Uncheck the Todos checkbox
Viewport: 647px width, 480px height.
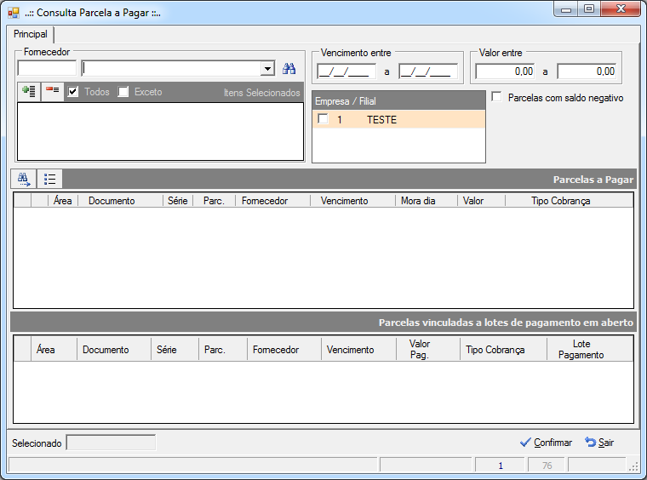(x=73, y=92)
